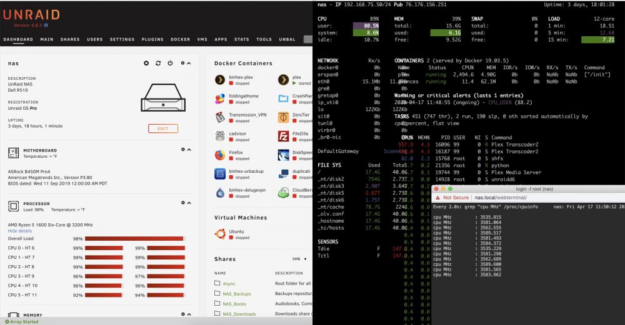Open the Shares tab in navigation
Viewport: 625px width, 325px height.
[70, 39]
